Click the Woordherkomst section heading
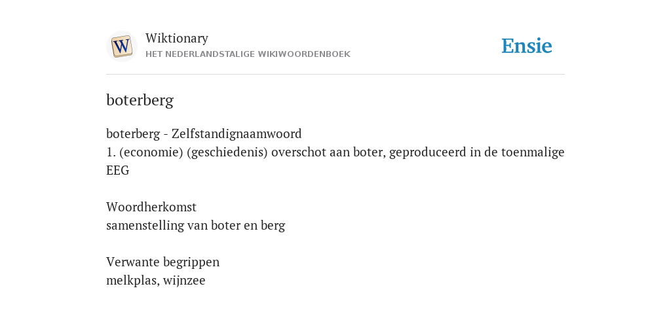This screenshot has height=335, width=671. tap(151, 207)
